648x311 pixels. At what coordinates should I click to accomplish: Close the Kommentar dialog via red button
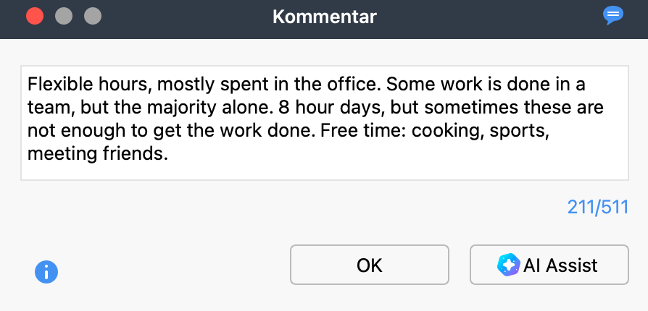[x=35, y=17]
